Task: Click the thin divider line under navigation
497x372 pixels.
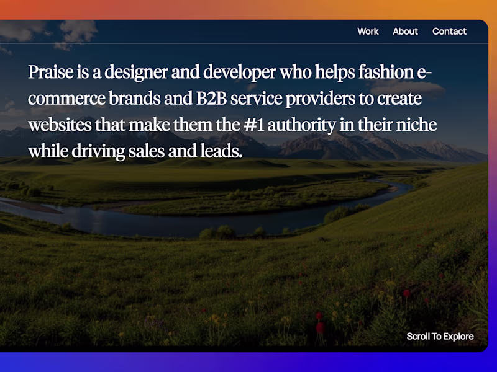Action: pos(244,43)
